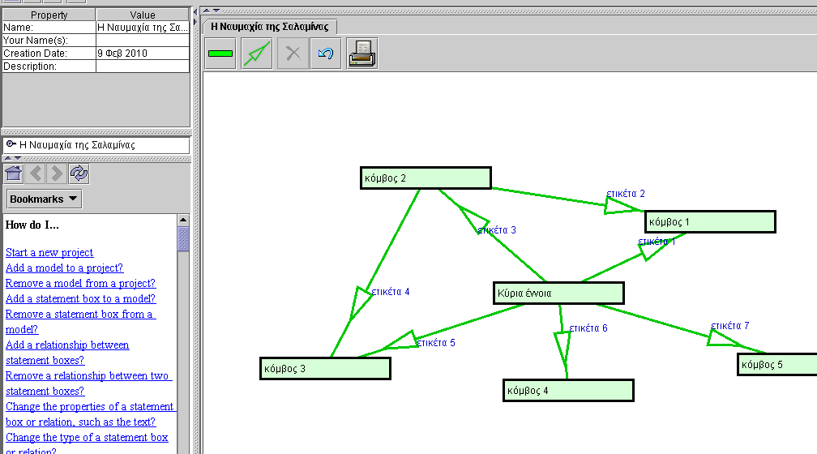Viewport: 817px width, 454px height.
Task: Select the green statement box tool
Action: (220, 54)
